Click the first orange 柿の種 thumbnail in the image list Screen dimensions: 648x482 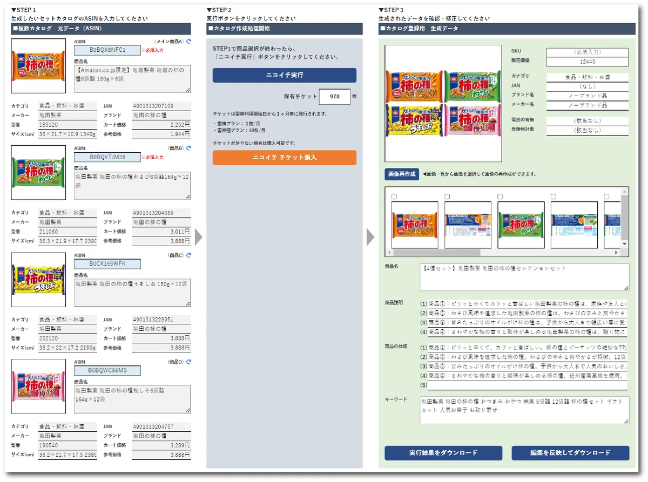pos(415,225)
